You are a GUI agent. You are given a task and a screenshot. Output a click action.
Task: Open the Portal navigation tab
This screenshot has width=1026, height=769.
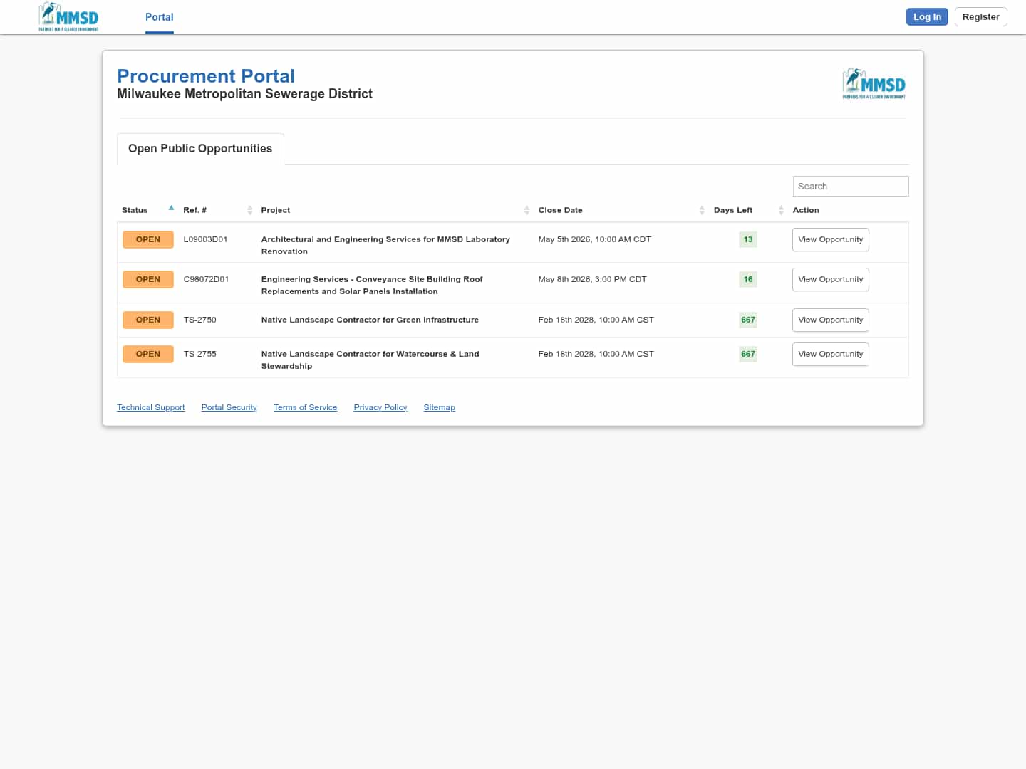click(x=159, y=17)
